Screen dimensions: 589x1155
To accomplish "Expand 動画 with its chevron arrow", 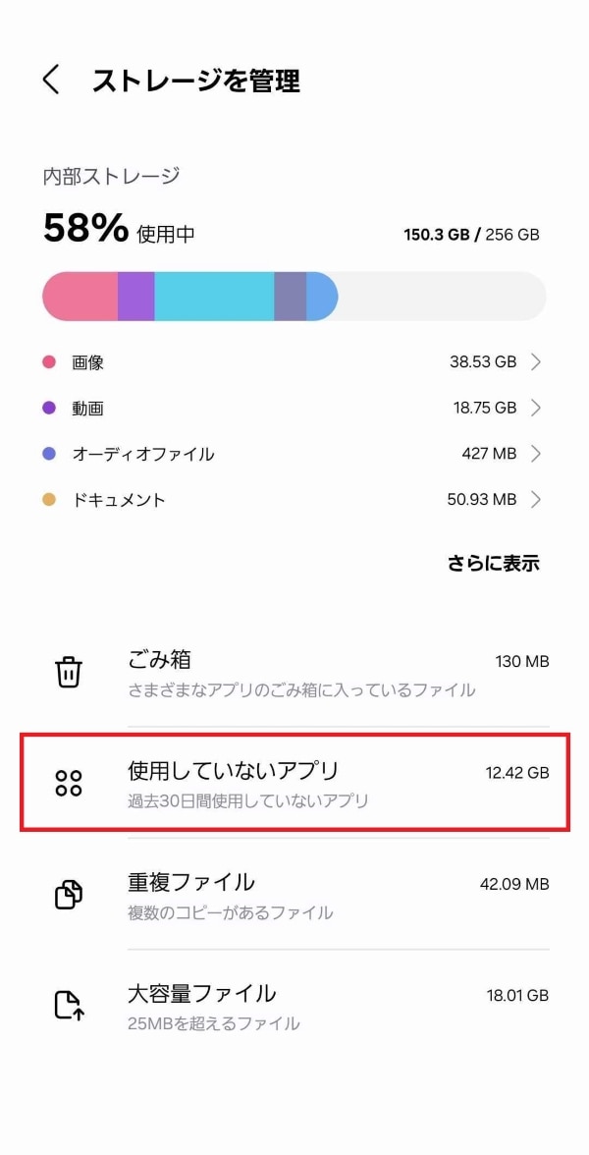I will point(536,408).
